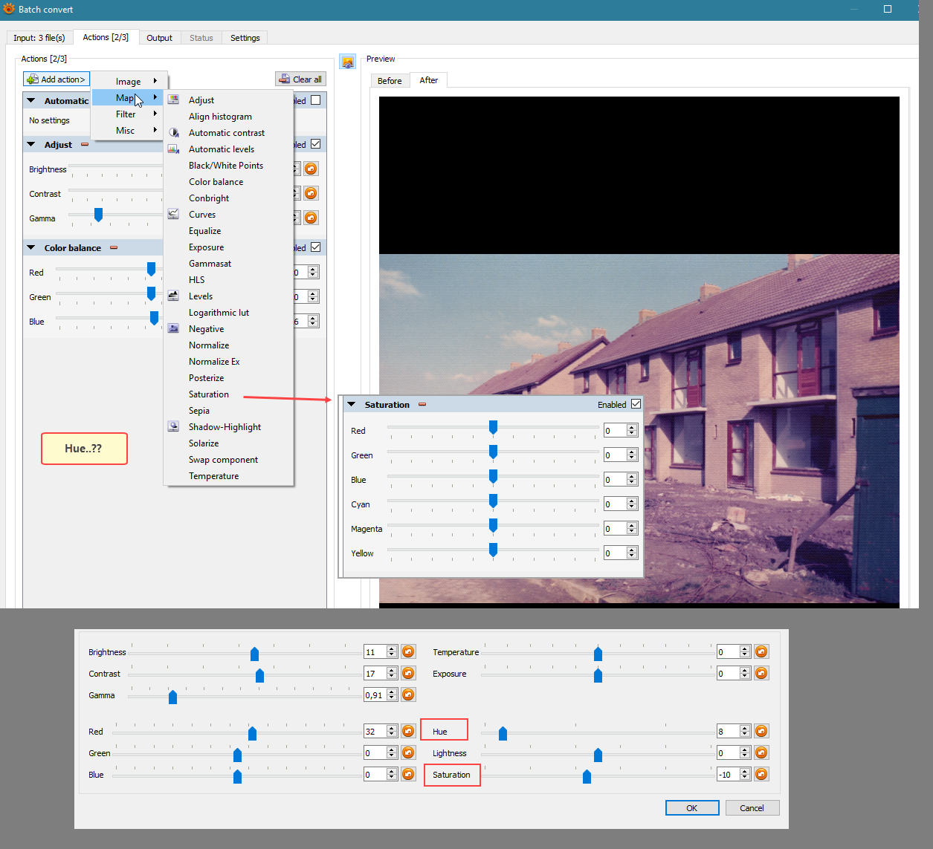Reset the Hue slider with its orange icon
This screenshot has height=849, width=933.
pyautogui.click(x=761, y=731)
